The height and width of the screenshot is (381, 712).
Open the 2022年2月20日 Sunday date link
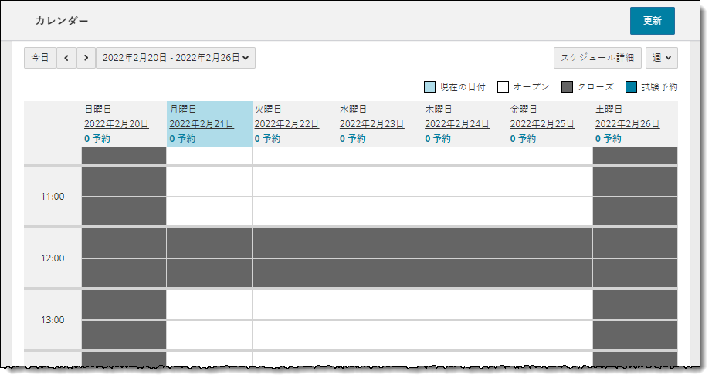click(116, 123)
